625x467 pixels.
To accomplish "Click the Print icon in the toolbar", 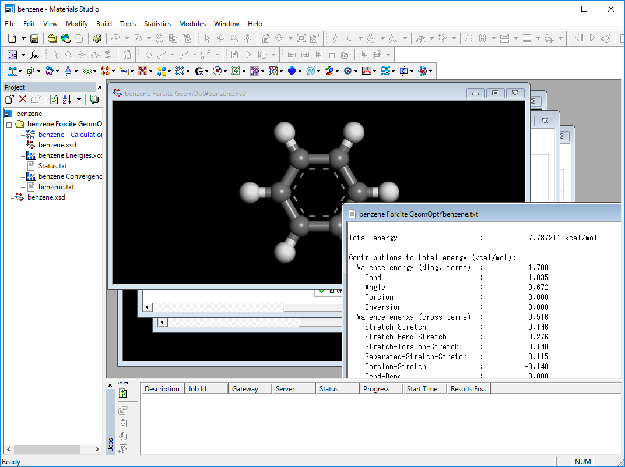I will (97, 38).
